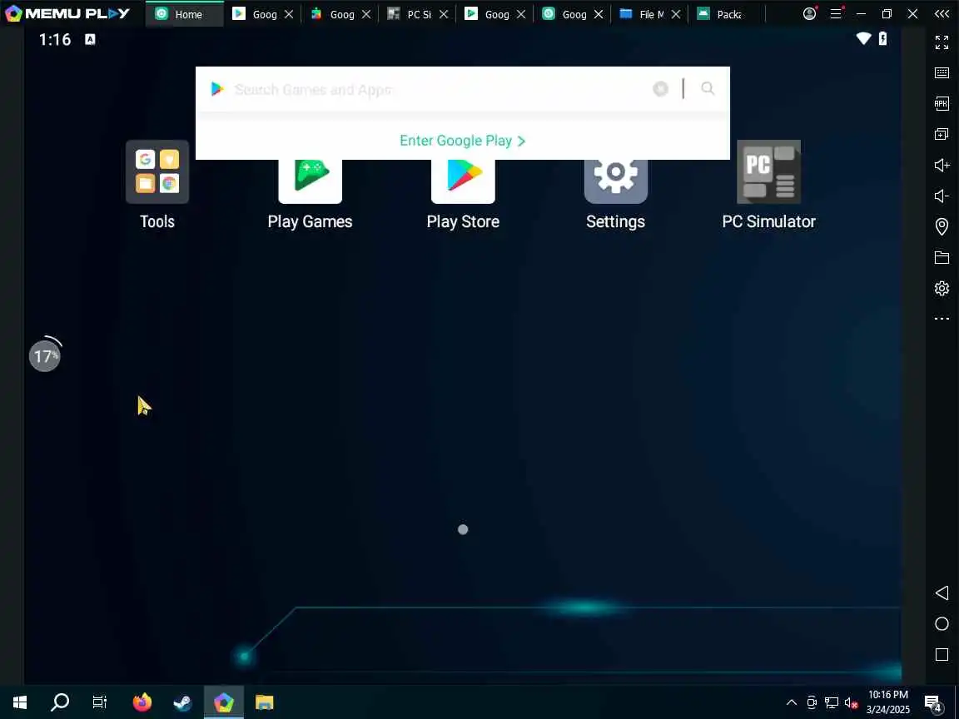The height and width of the screenshot is (719, 959).
Task: Click the Enter Google Play link
Action: coord(462,141)
